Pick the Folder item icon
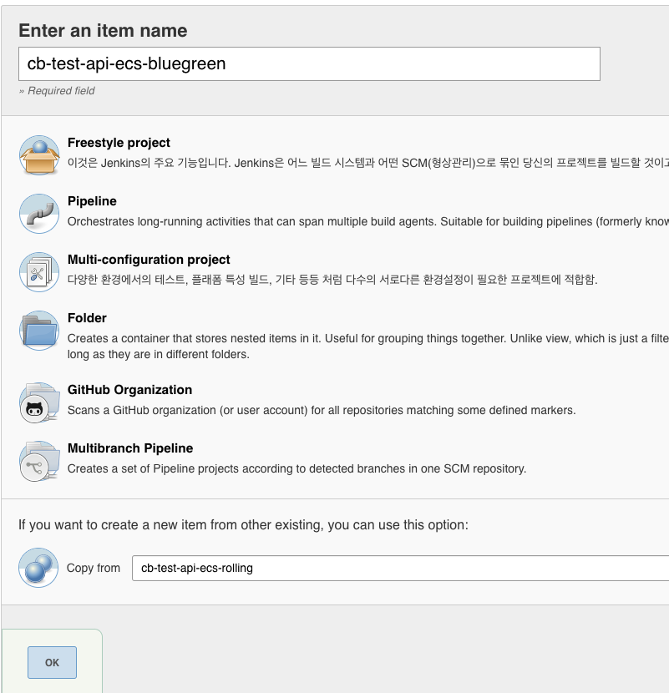This screenshot has height=693, width=669. point(39,331)
